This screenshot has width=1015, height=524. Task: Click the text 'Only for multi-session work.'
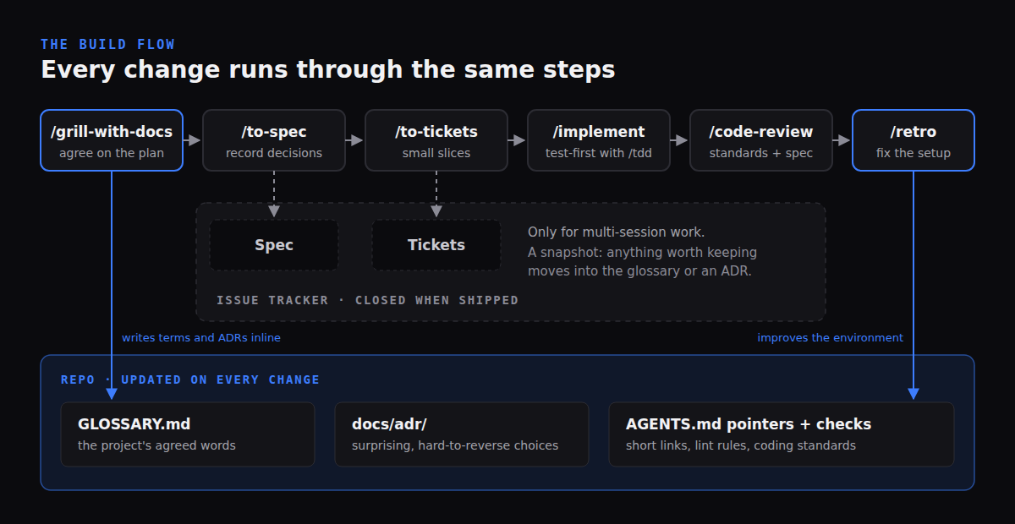click(x=617, y=232)
